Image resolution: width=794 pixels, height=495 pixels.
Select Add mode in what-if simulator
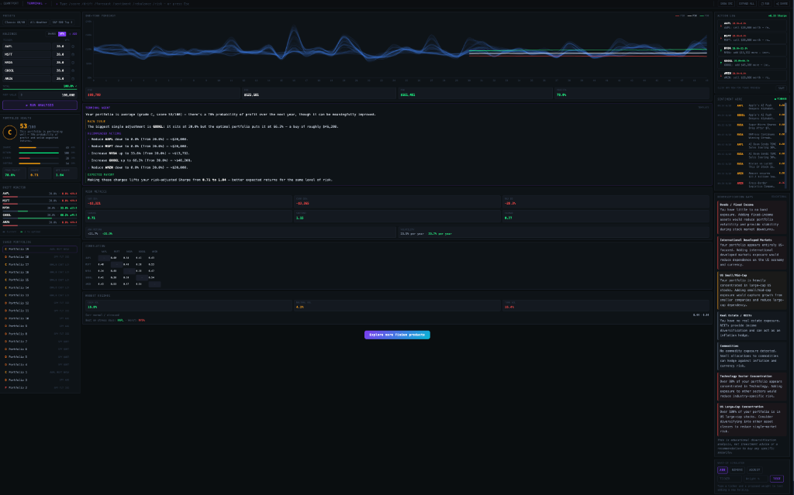click(x=723, y=469)
